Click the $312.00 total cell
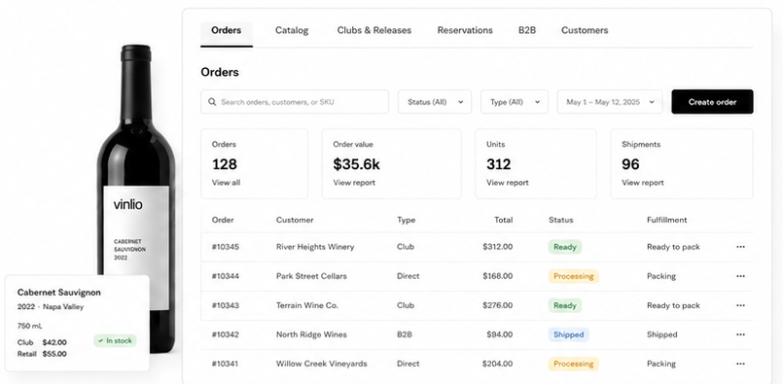 [497, 247]
